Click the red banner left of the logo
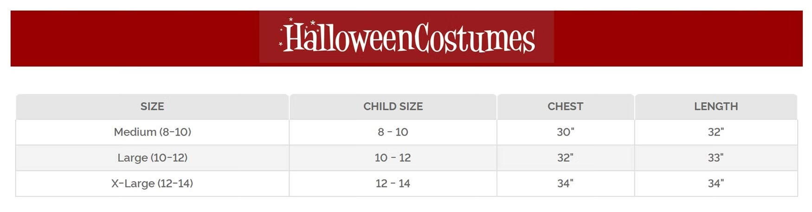812x212 pixels. pyautogui.click(x=135, y=38)
